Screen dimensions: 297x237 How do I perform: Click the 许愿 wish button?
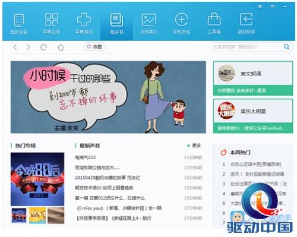(94, 47)
